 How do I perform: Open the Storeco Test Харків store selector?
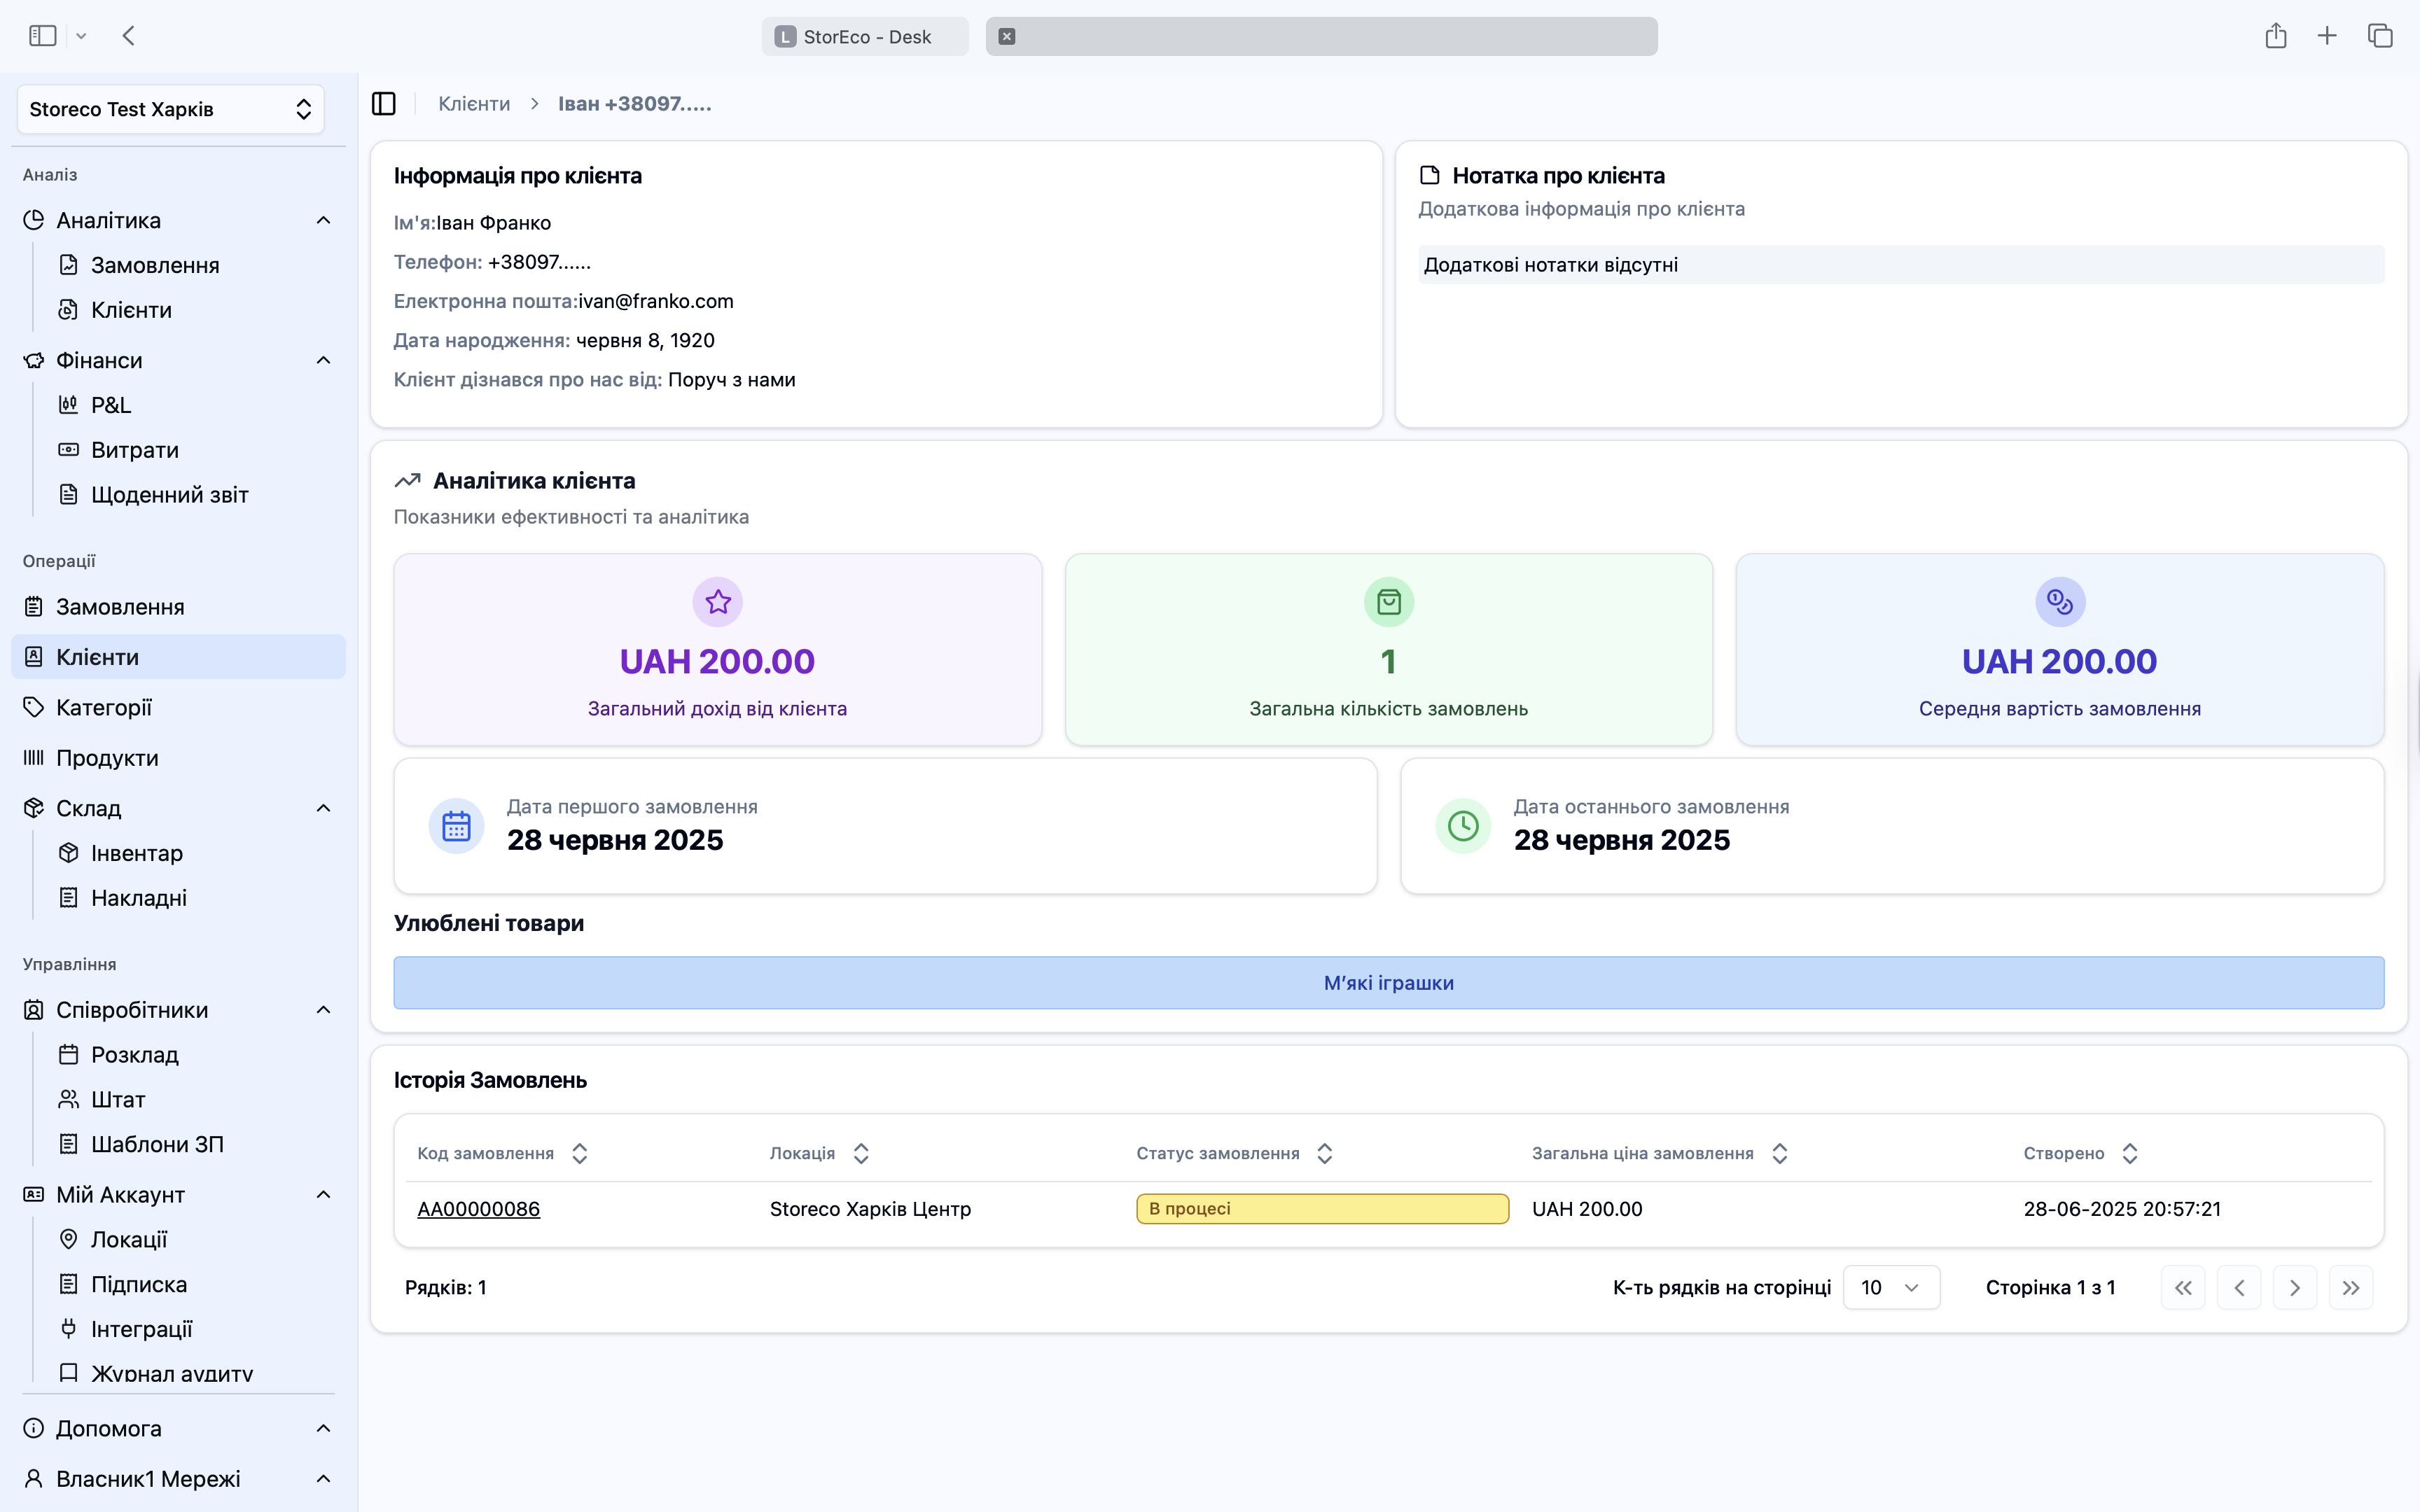pyautogui.click(x=170, y=109)
